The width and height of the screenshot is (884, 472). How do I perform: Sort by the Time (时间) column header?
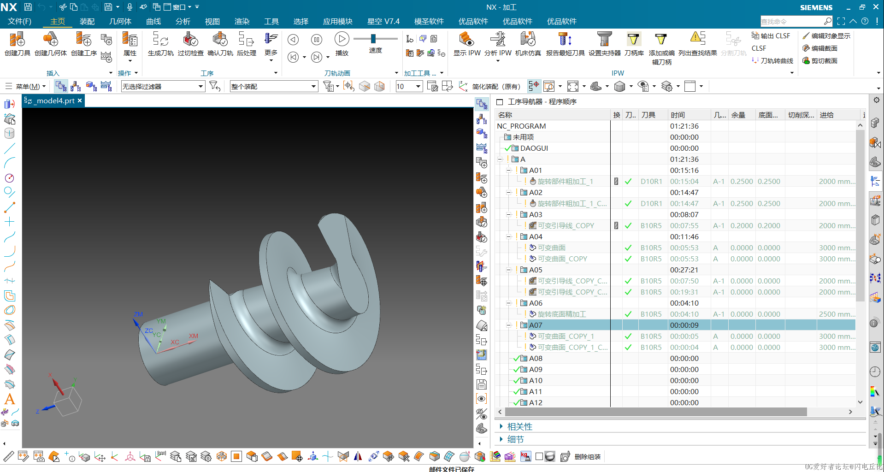(x=678, y=115)
